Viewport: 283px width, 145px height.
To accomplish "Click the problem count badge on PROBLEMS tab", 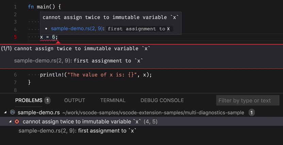I will (48, 101).
